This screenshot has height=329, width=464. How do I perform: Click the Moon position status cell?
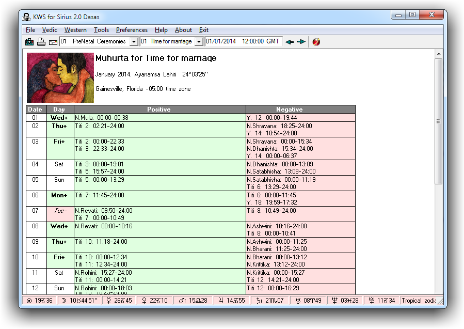click(x=80, y=301)
